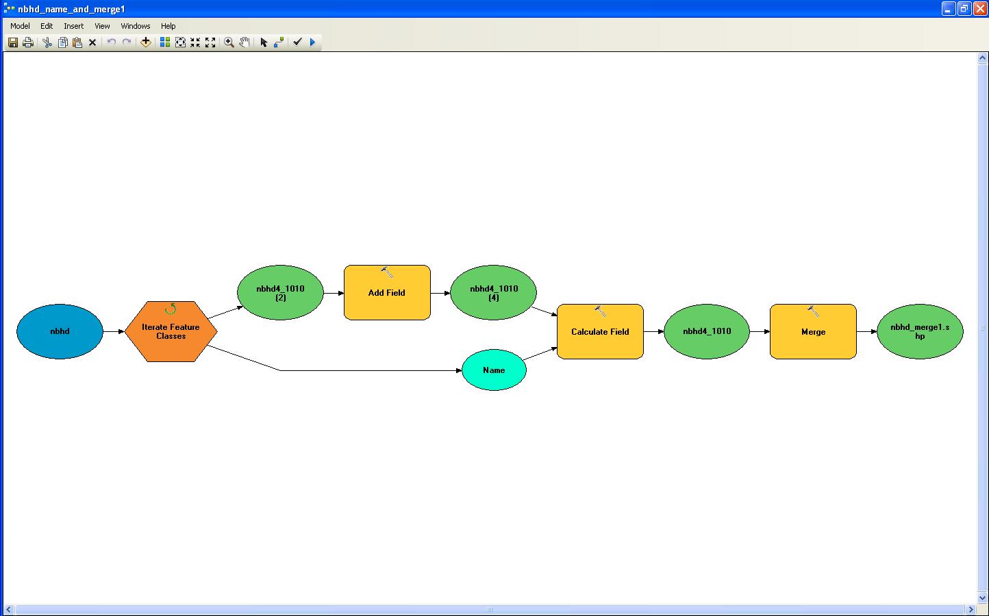Click the Fixed Zoom Out icon
The height and width of the screenshot is (616, 989).
[x=210, y=42]
